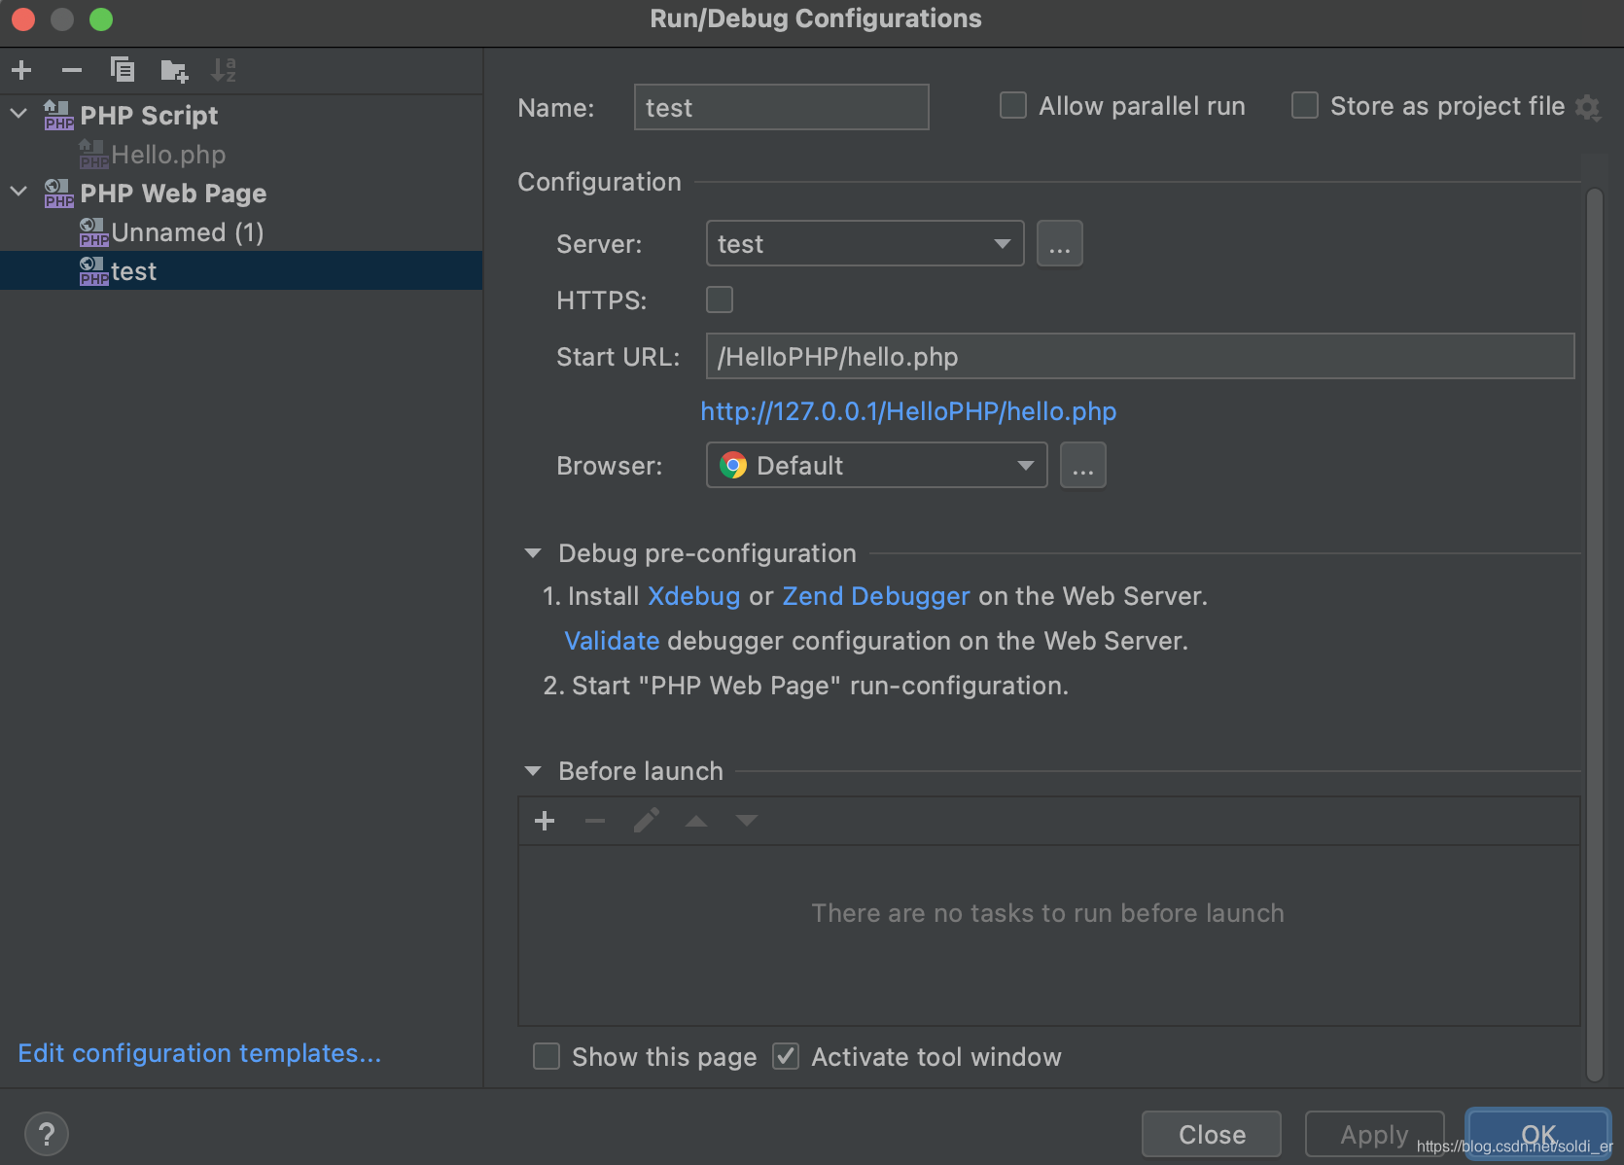Focus the Start URL input field
This screenshot has height=1165, width=1624.
click(x=1140, y=356)
